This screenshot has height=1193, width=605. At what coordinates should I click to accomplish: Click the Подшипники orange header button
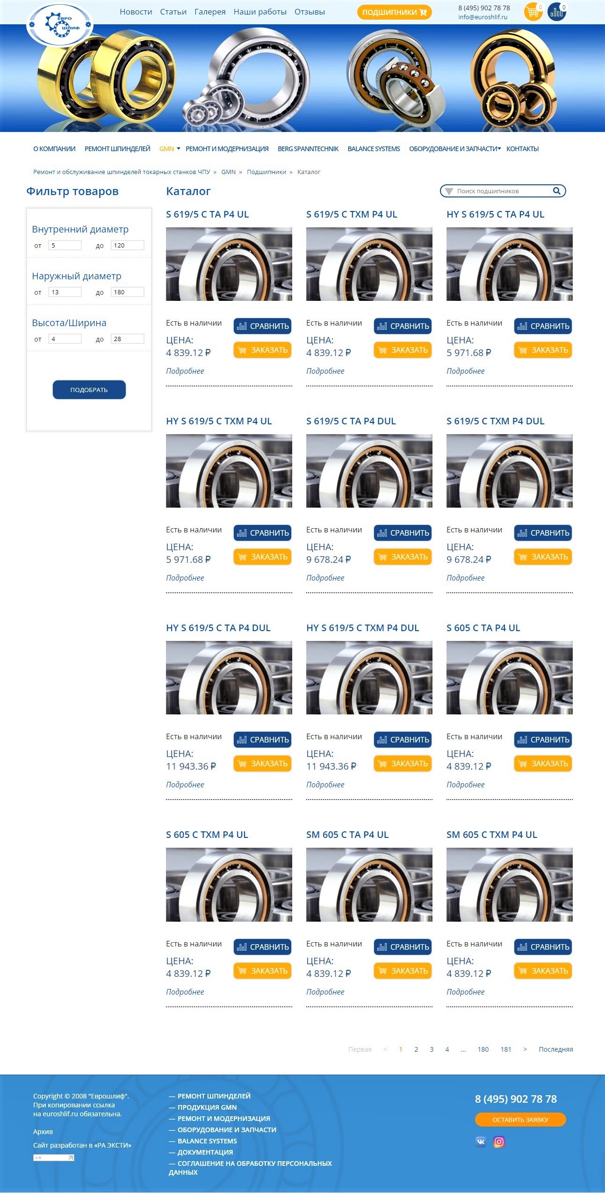pyautogui.click(x=394, y=12)
